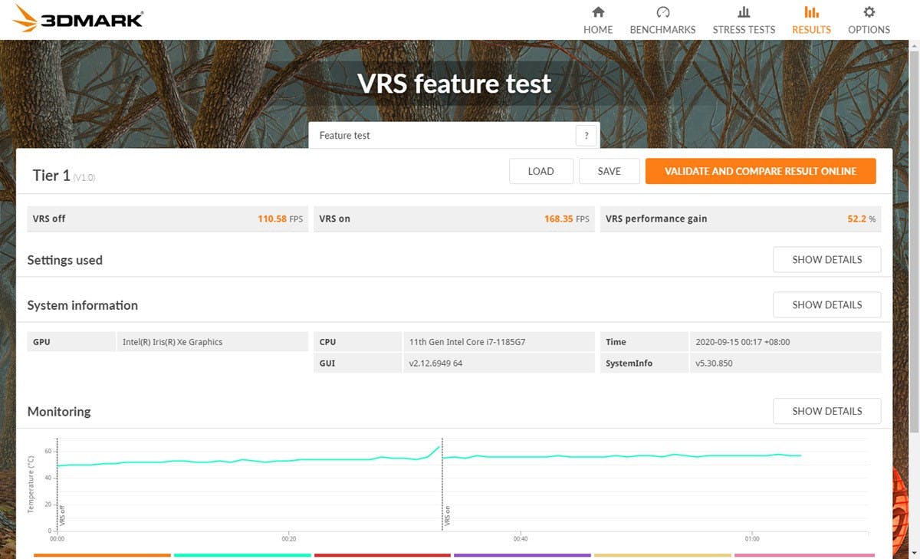Show details for Settings used

[826, 259]
